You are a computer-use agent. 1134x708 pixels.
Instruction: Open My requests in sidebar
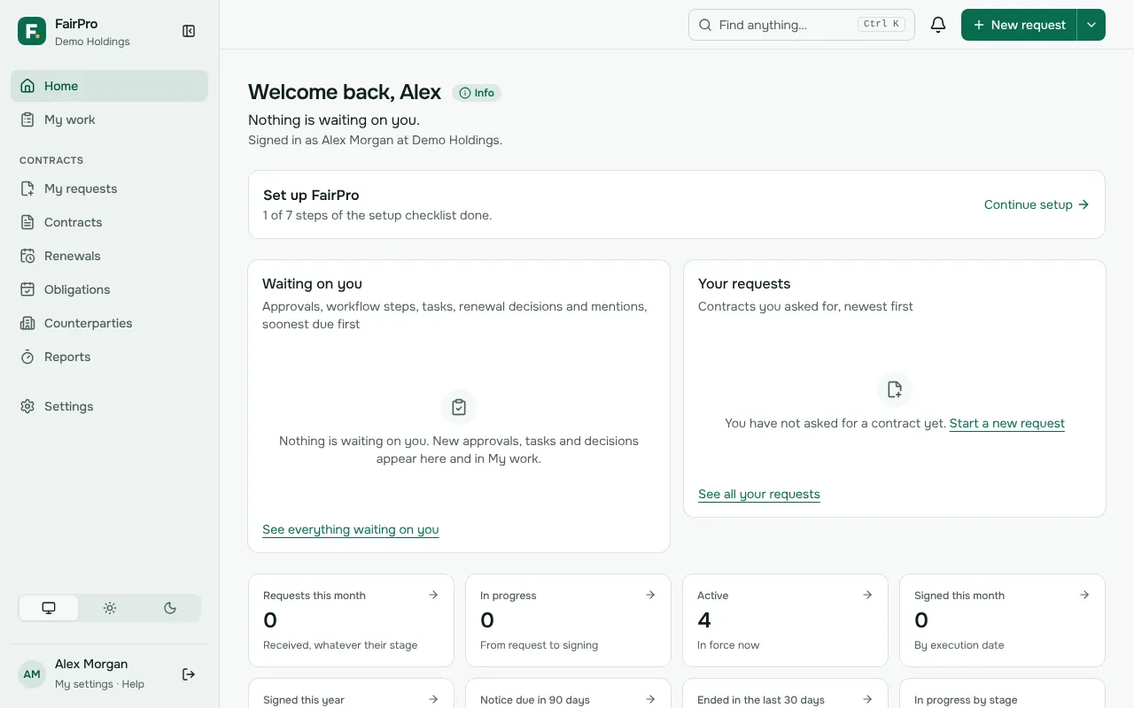point(110,189)
